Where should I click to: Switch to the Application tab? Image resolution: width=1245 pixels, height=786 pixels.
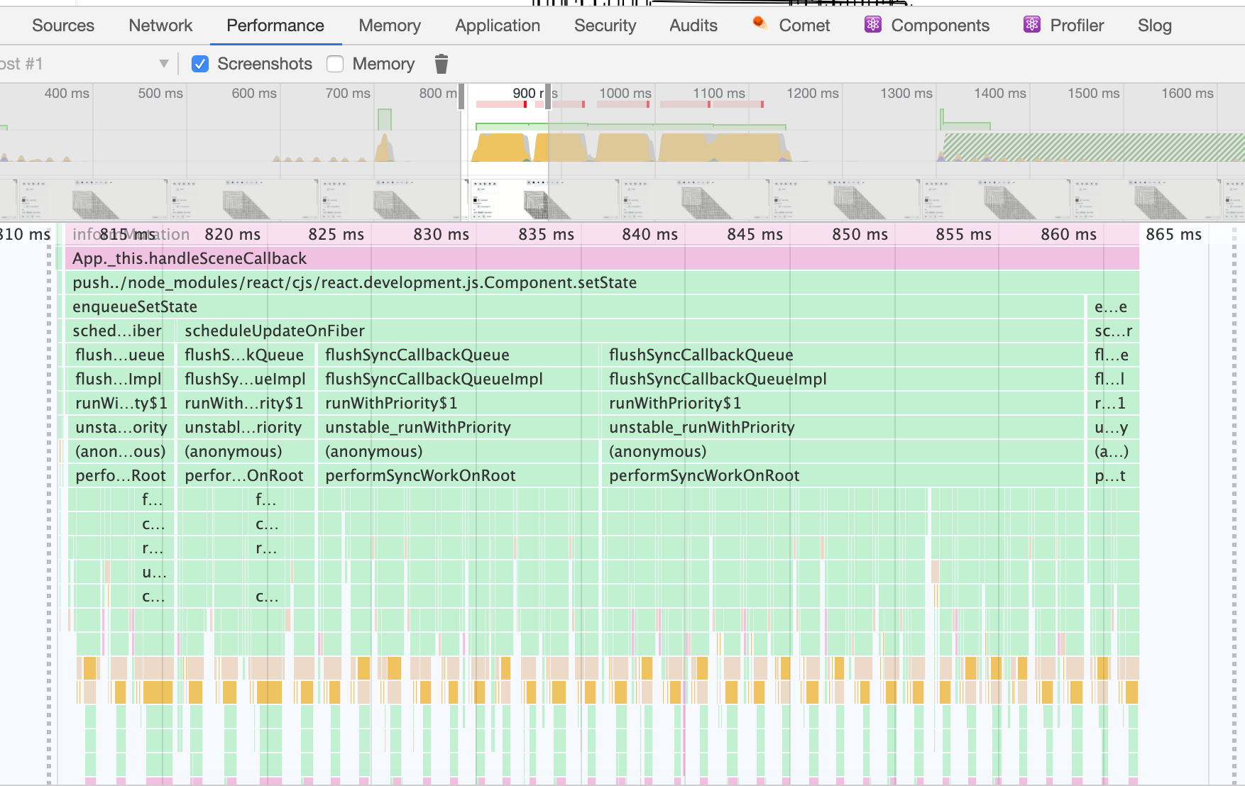point(497,26)
